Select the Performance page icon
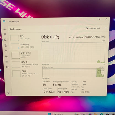The width and height of the screenshot is (115, 115). (x=5, y=40)
